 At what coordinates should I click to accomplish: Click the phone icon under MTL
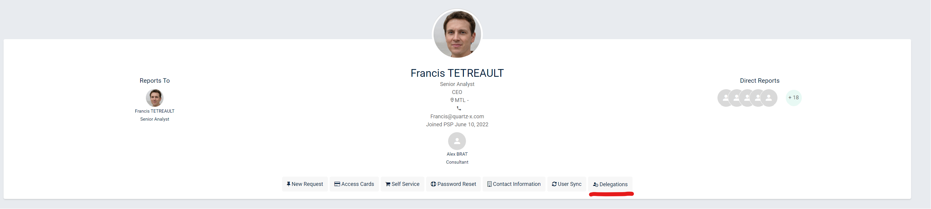459,108
